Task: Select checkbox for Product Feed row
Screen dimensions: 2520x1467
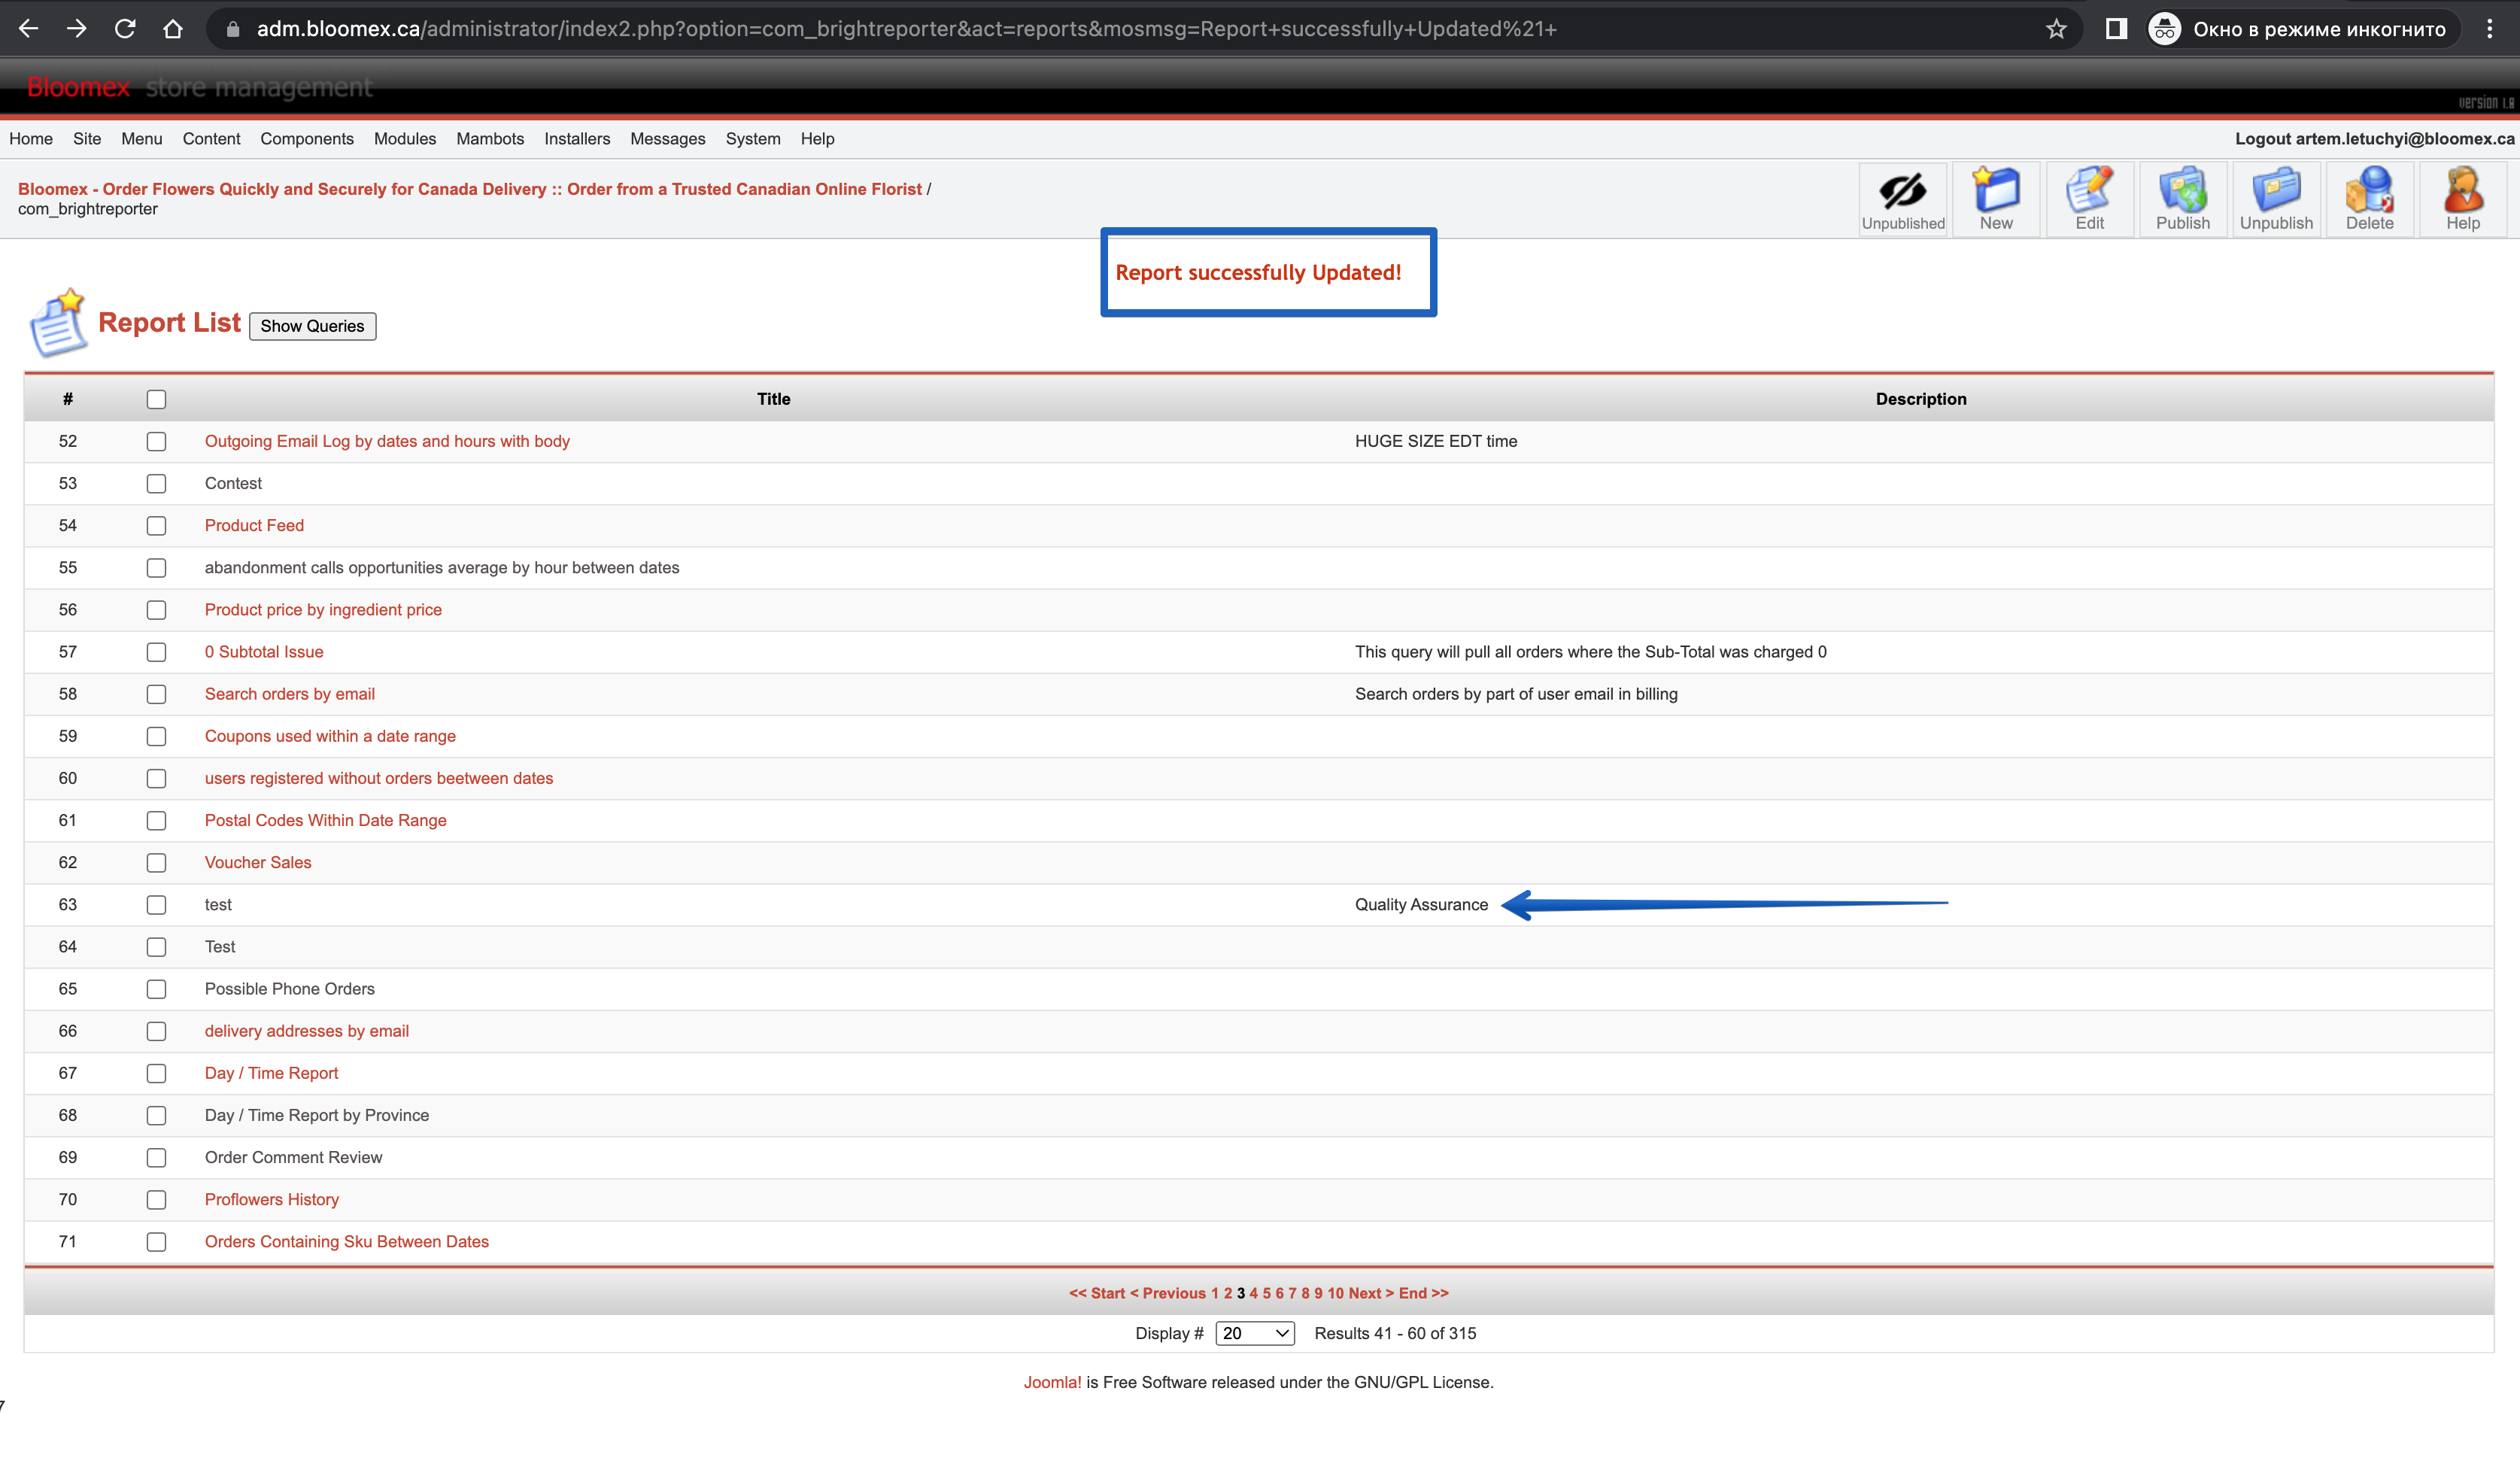Action: pyautogui.click(x=156, y=525)
